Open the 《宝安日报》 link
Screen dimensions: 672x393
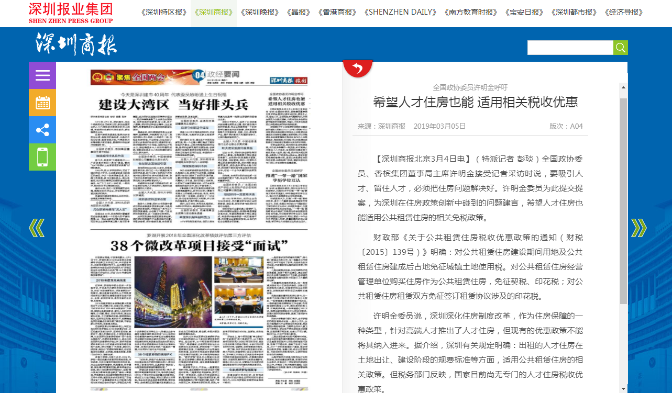(524, 13)
